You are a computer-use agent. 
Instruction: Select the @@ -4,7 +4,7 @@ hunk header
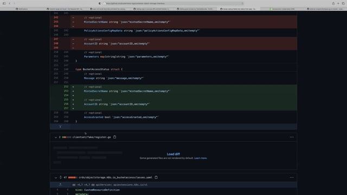[x=110, y=185]
